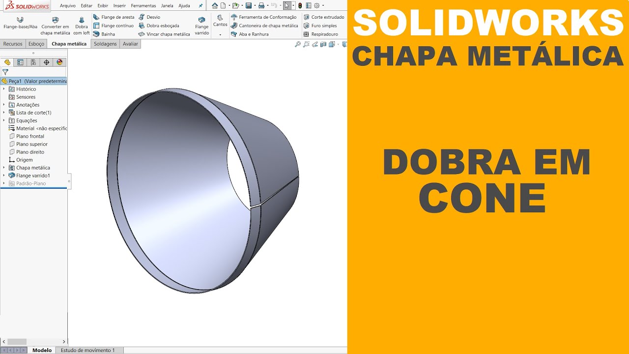Screen dimensions: 629x354
Task: Activate the Flange de aresta tool
Action: pos(114,17)
